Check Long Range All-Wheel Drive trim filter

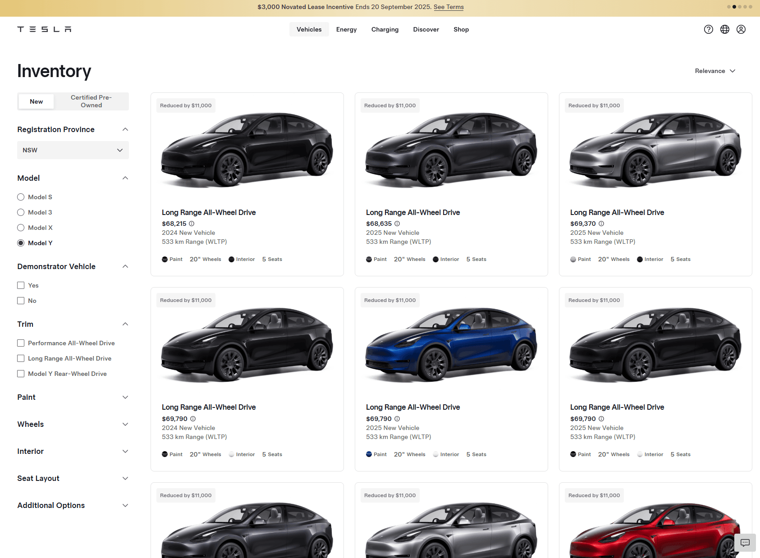point(21,358)
